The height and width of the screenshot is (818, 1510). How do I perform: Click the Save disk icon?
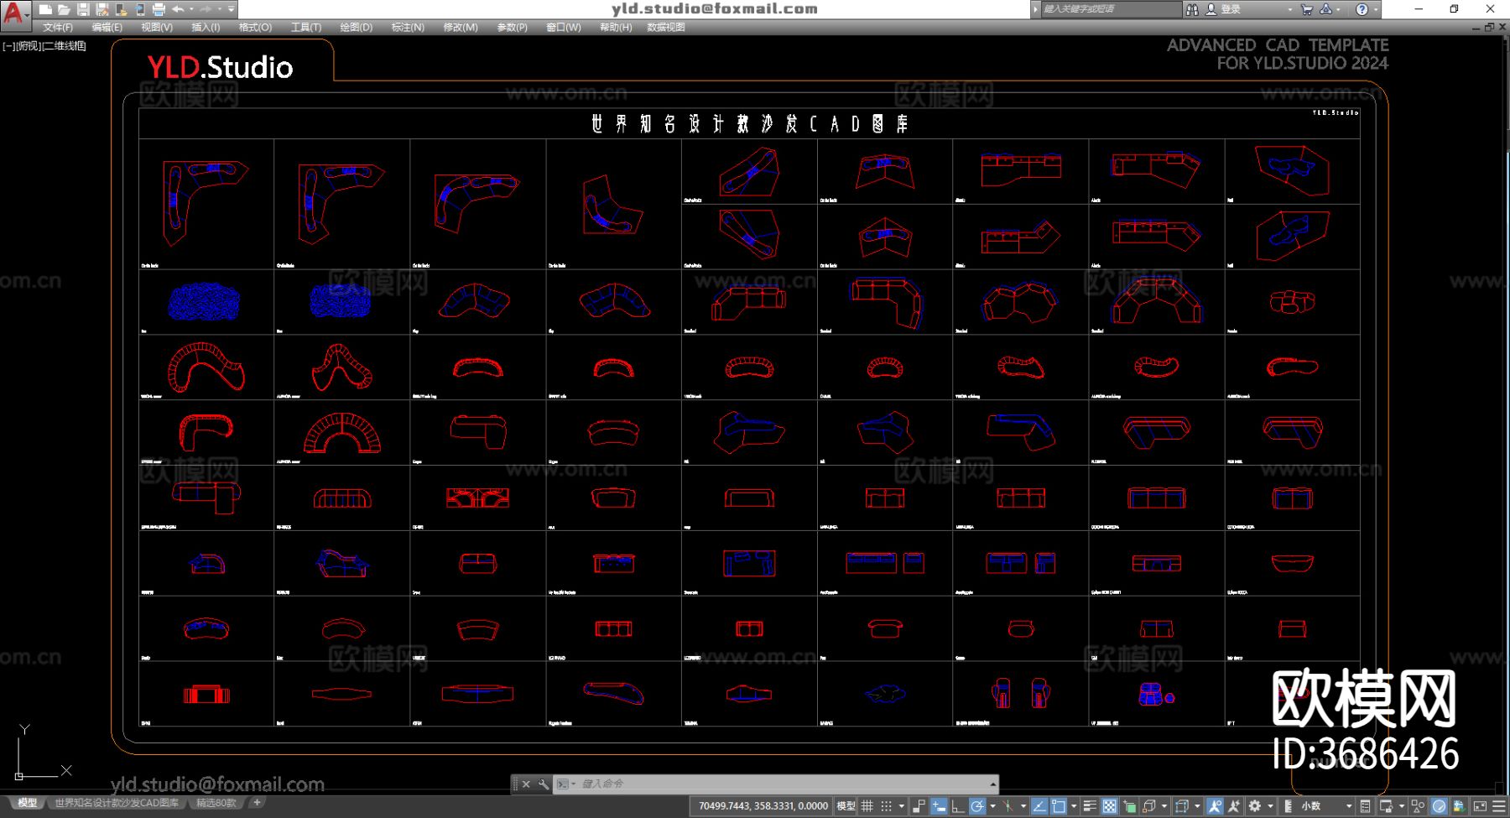(x=83, y=9)
